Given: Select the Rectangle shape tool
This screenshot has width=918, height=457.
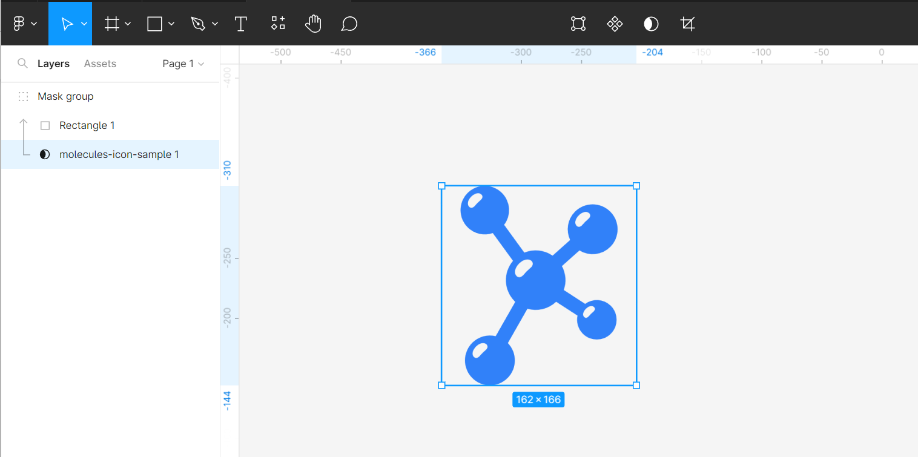Looking at the screenshot, I should click(x=155, y=24).
